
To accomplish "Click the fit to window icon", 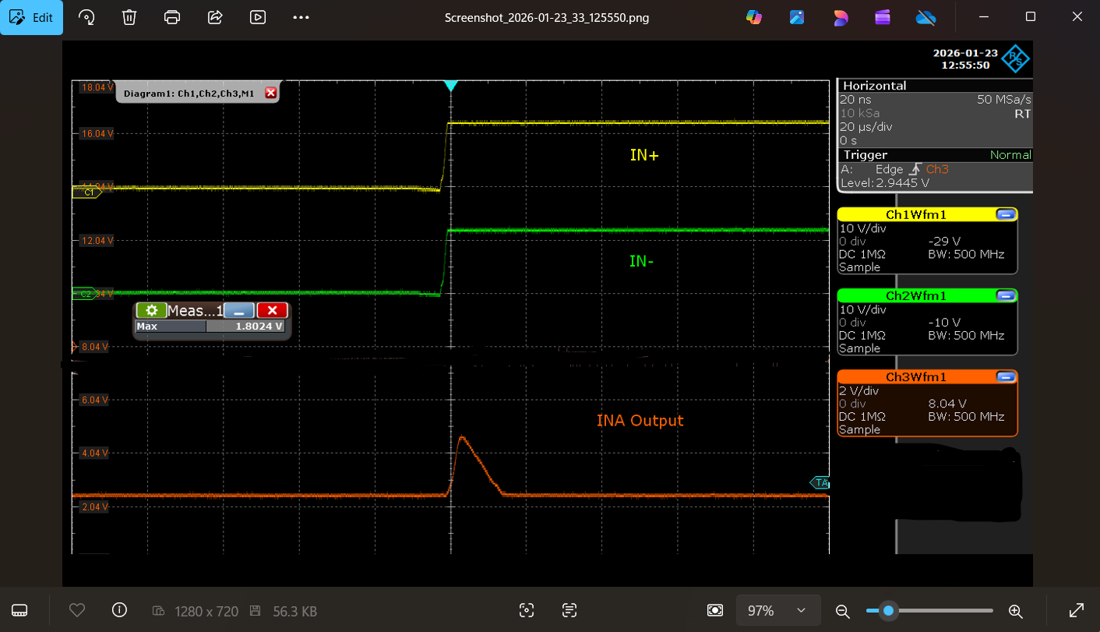I will 715,611.
